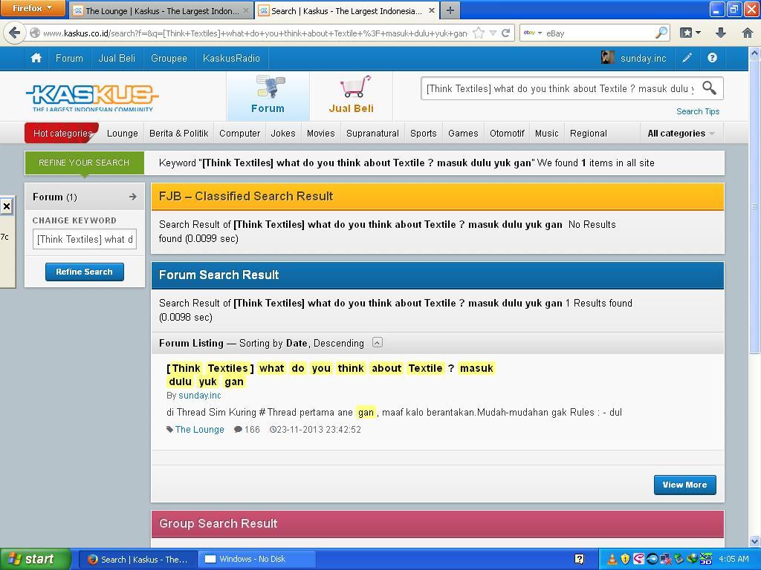The height and width of the screenshot is (570, 761).
Task: Open Regional category
Action: (x=589, y=134)
